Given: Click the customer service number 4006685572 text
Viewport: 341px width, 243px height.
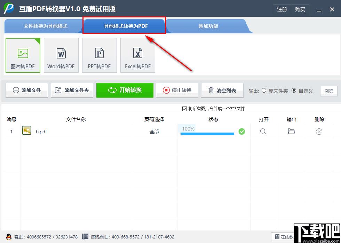Looking at the screenshot, I should [x=39, y=237].
